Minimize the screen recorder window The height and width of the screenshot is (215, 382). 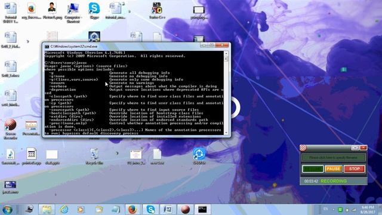click(355, 148)
